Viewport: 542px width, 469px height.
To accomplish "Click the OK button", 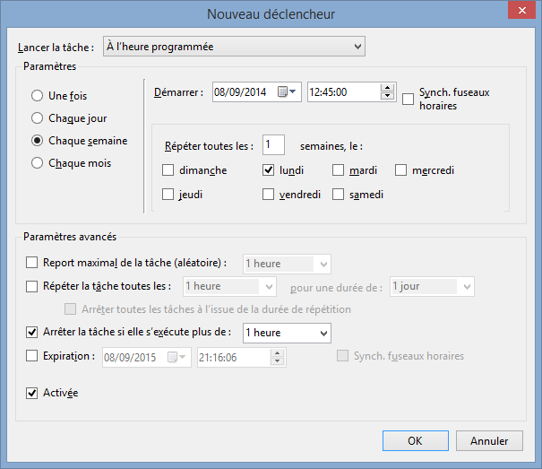I will pos(415,441).
